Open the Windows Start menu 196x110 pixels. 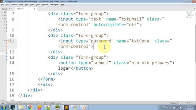pos(4,108)
